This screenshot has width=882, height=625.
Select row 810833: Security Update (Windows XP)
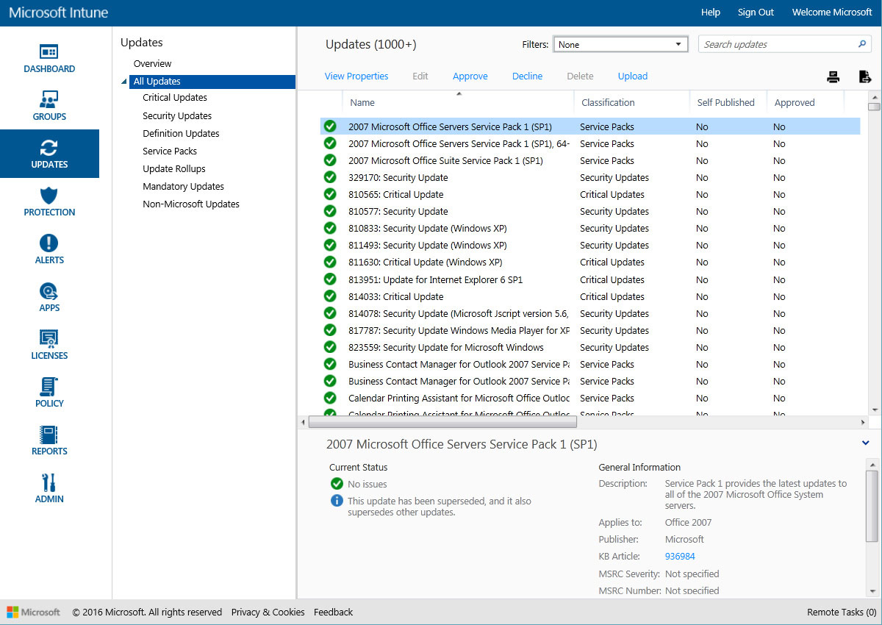[x=590, y=228]
